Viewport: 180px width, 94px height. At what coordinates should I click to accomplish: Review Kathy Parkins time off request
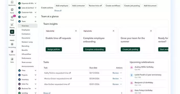click(116, 73)
